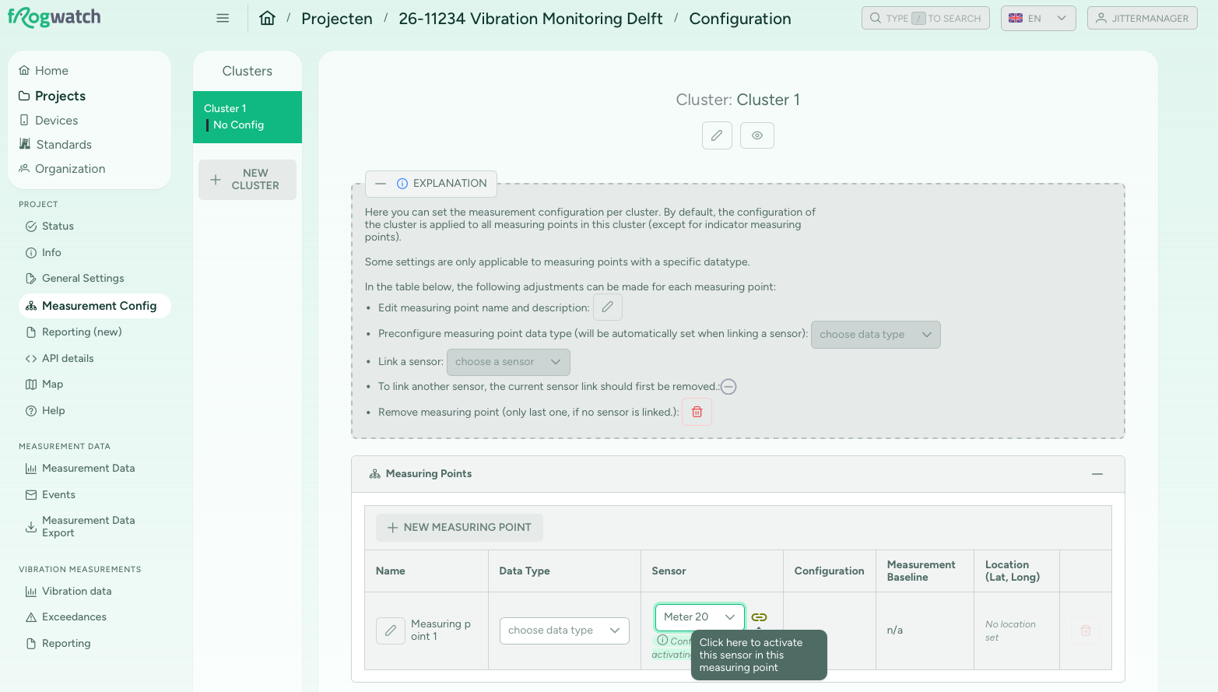
Task: Collapse the Measuring Points panel
Action: (x=1097, y=474)
